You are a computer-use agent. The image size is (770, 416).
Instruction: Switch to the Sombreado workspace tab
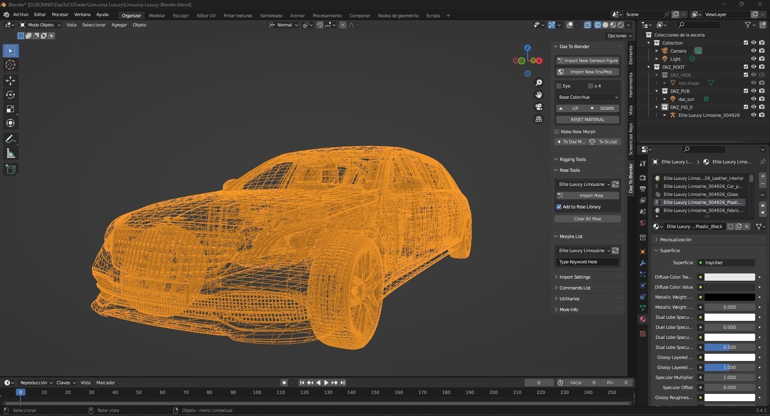click(271, 16)
